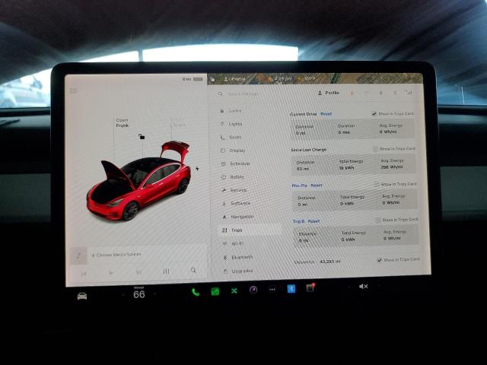Screen dimensions: 487x365
Task: Decrease cabin temperature with left arrow
Action: 123,294
